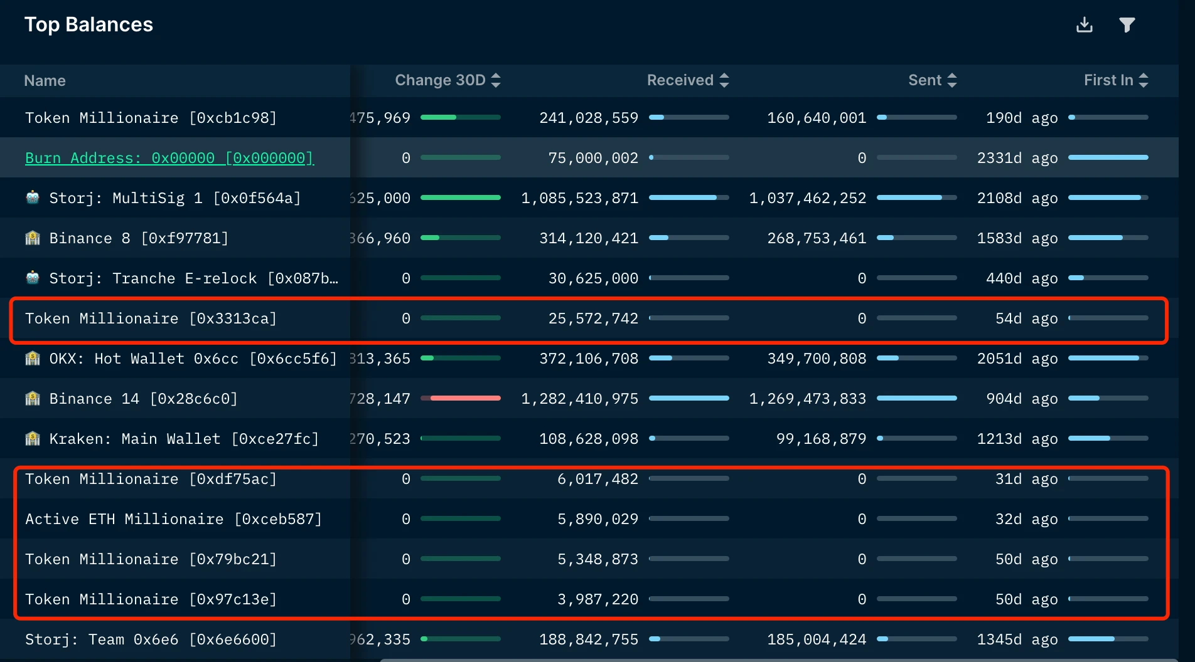Screen dimensions: 1195x662
Task: Open the filter options
Action: click(x=1127, y=24)
